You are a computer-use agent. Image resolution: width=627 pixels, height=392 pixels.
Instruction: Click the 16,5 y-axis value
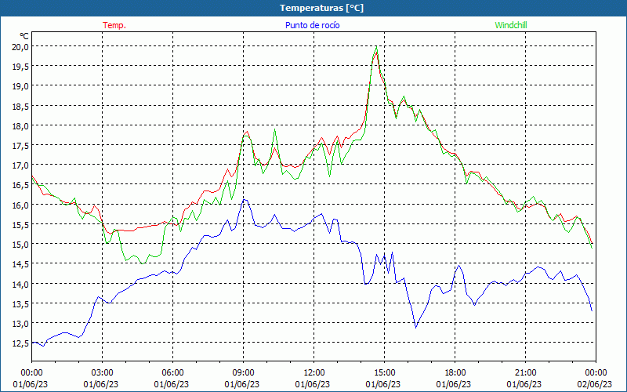(20, 185)
